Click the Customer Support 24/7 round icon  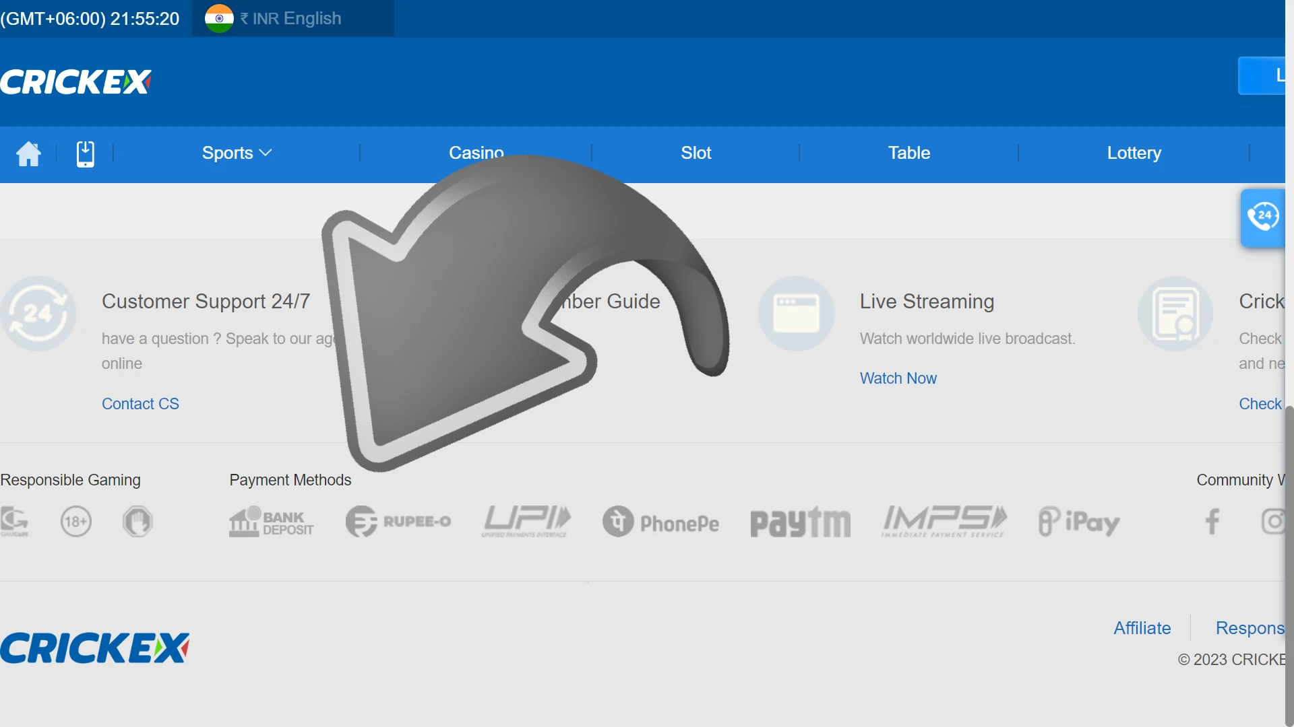[38, 314]
